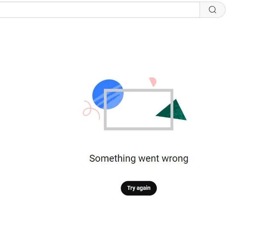
Task: Click the pink squiggle doodle
Action: point(90,109)
